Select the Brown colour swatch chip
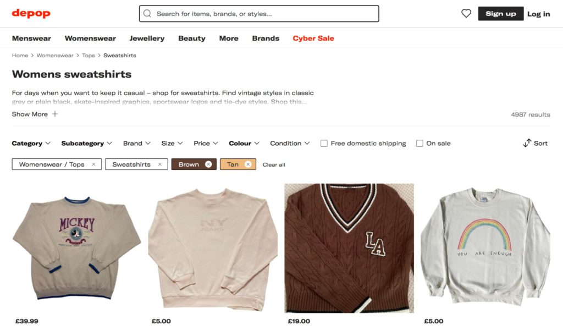This screenshot has height=336, width=563. pyautogui.click(x=190, y=164)
